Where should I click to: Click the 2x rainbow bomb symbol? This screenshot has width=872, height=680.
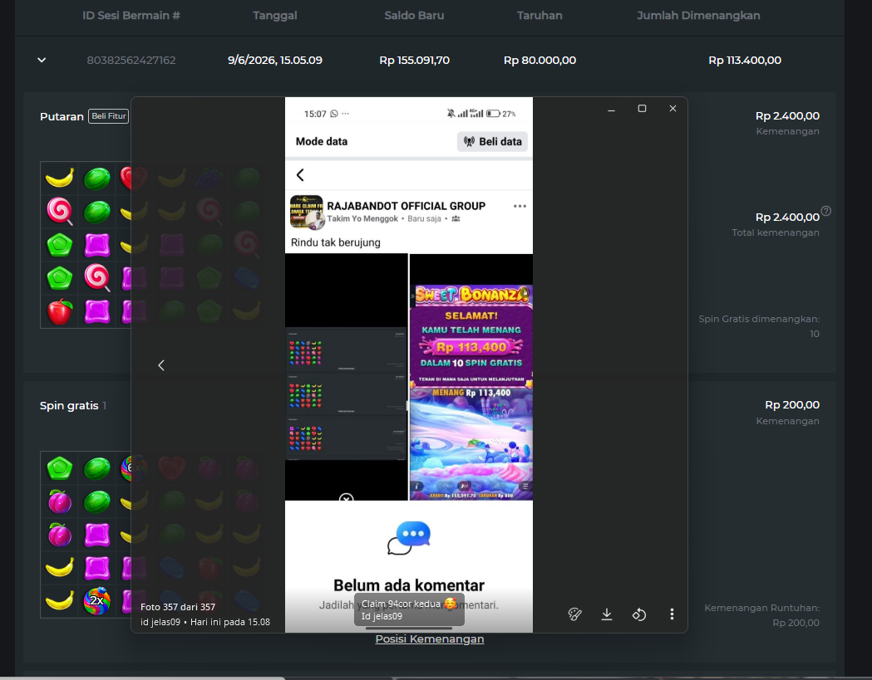[x=96, y=600]
